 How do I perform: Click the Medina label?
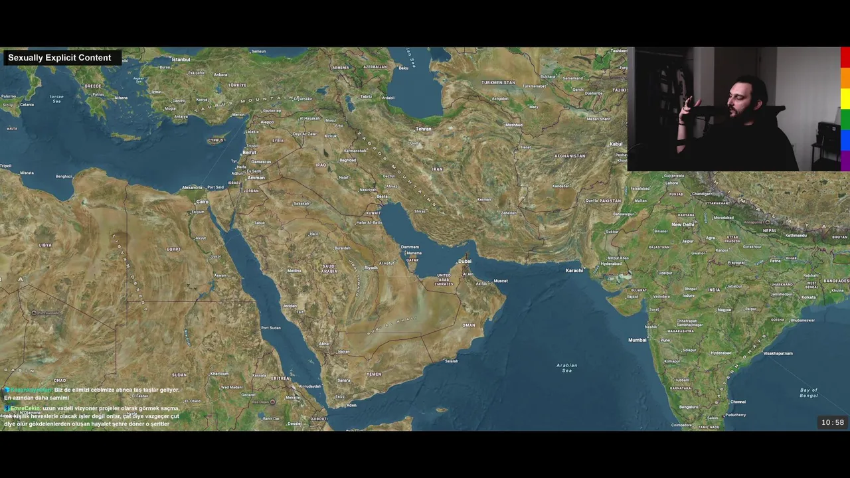pyautogui.click(x=294, y=271)
